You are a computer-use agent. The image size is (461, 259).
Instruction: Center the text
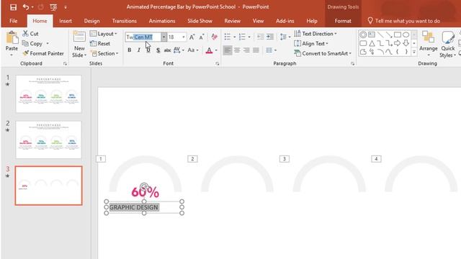(237, 50)
